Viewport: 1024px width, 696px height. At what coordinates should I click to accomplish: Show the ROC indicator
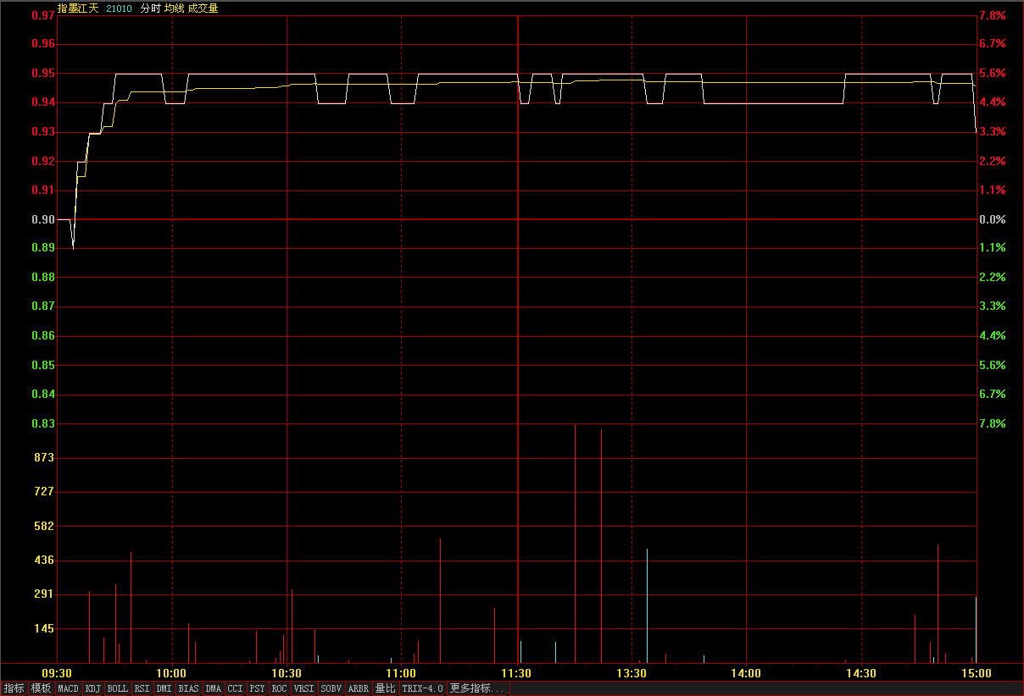280,688
